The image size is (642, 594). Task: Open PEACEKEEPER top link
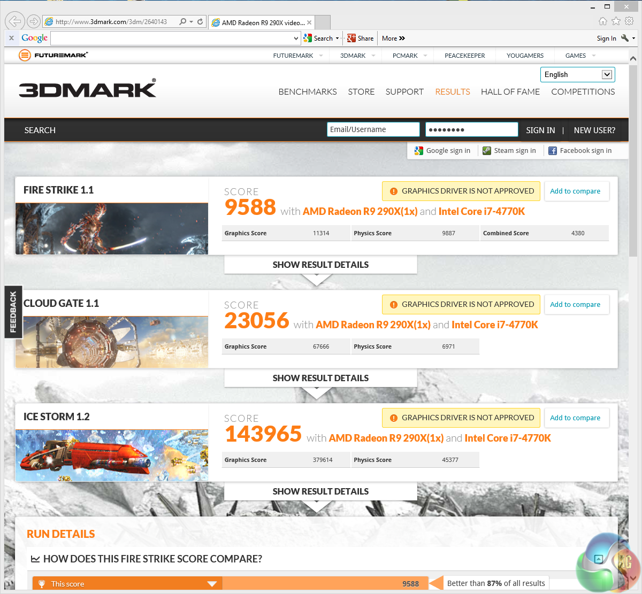(465, 56)
